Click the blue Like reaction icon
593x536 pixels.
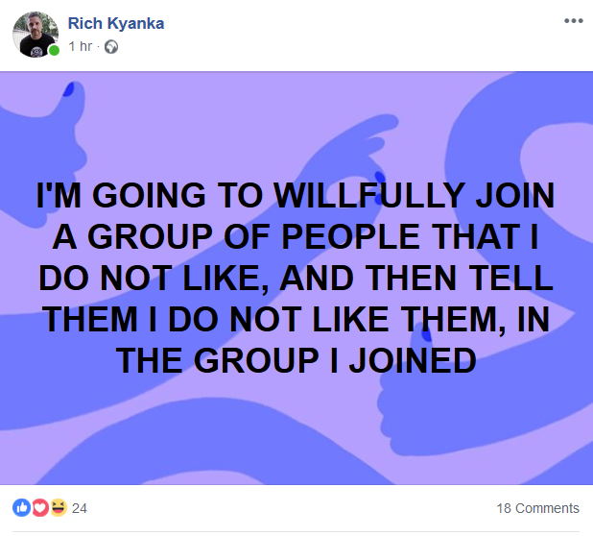pos(21,507)
